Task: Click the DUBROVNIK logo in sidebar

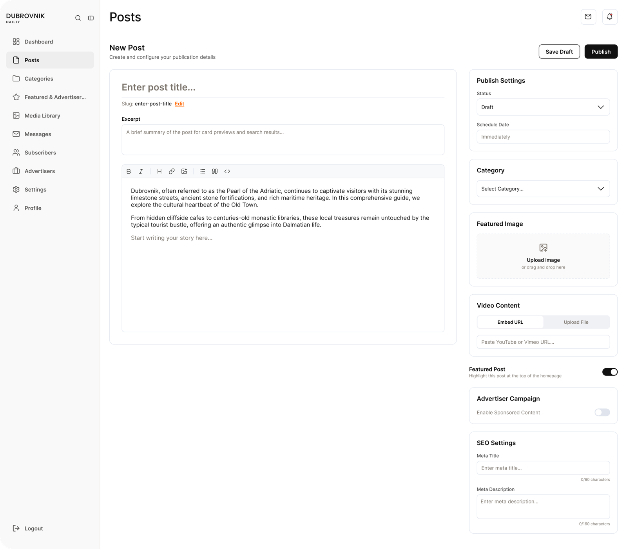Action: click(25, 18)
